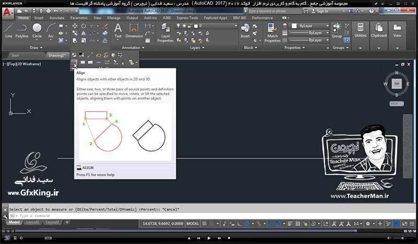The image size is (418, 244).
Task: Toggle grid display in status bar
Action: point(204,224)
